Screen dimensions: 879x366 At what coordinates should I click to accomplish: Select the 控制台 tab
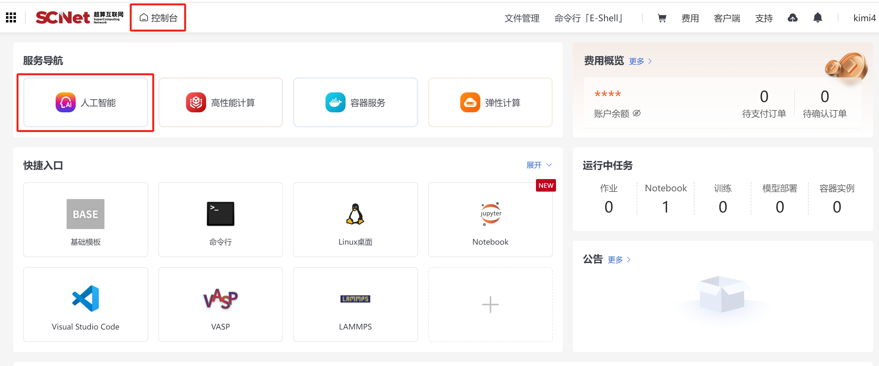pos(158,18)
